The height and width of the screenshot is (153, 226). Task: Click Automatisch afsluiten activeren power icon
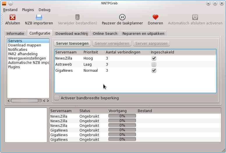(195, 17)
